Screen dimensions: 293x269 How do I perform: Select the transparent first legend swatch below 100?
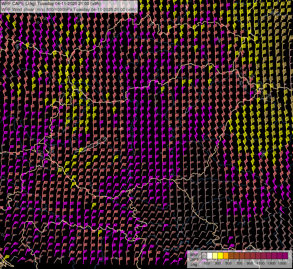pyautogui.click(x=204, y=256)
